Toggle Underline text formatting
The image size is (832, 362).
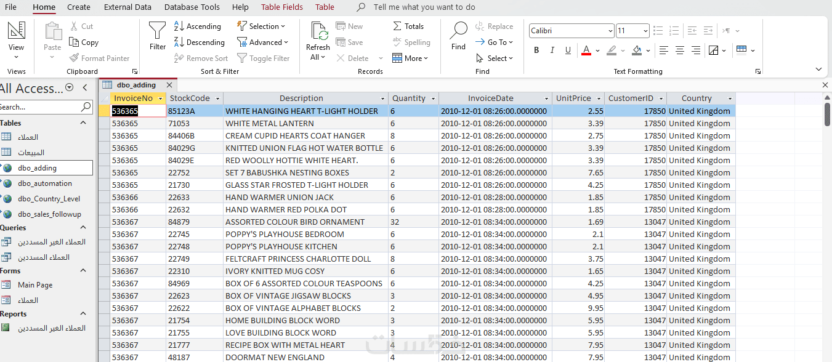pos(568,50)
